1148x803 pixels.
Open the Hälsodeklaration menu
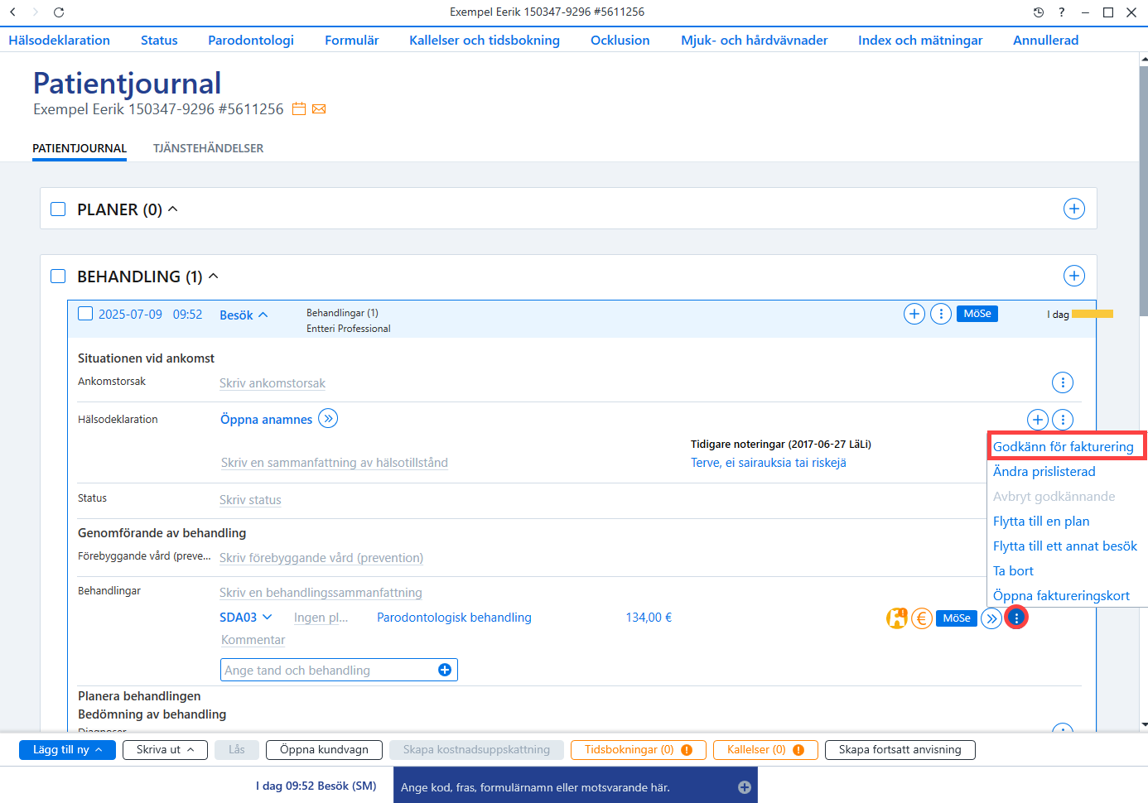(60, 40)
